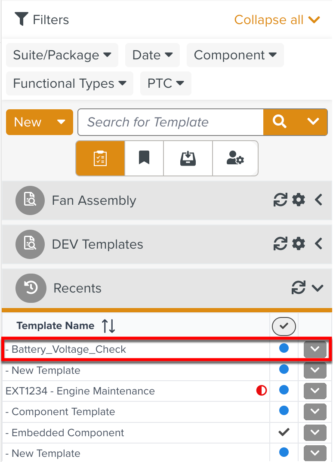Viewport: 333px width, 462px height.
Task: Open the Suite/Package filter dropdown
Action: (62, 55)
